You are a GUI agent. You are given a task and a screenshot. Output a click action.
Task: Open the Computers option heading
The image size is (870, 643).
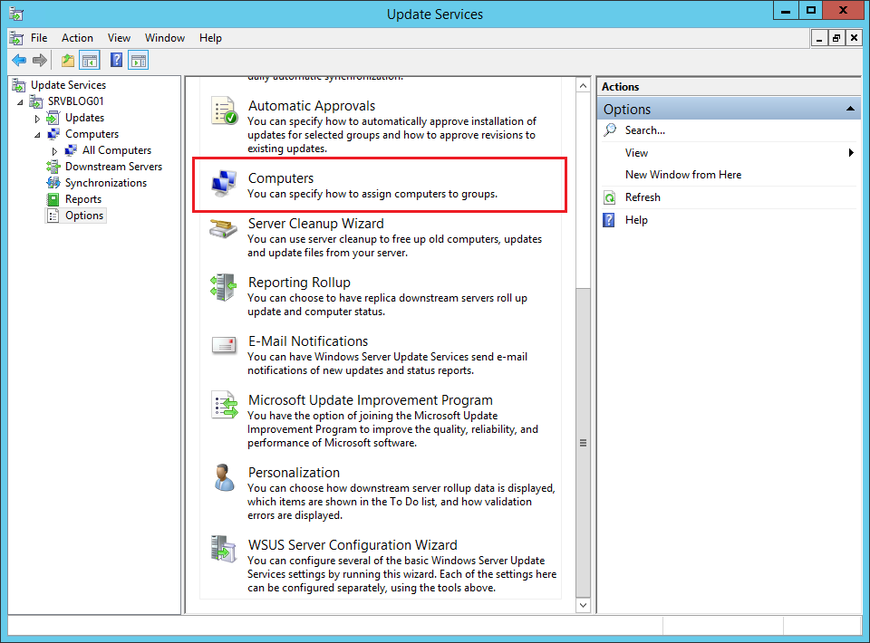[281, 178]
